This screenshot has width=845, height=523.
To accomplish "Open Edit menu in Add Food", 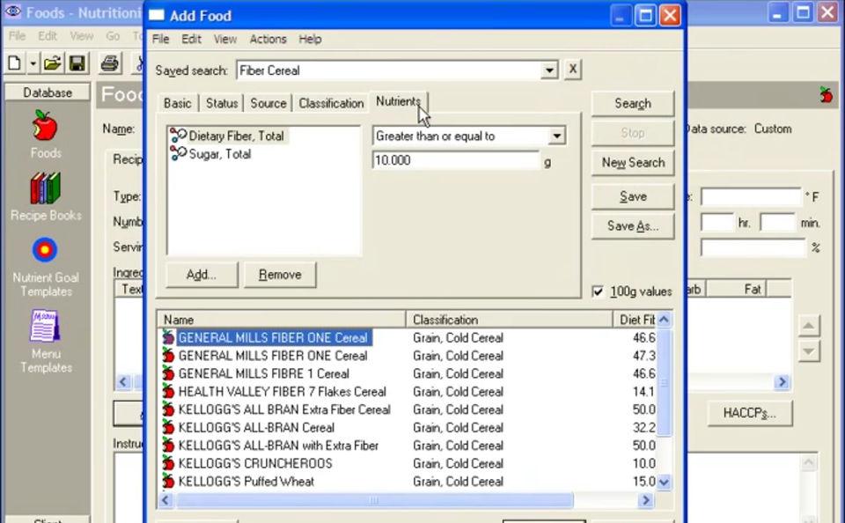I will (x=191, y=39).
